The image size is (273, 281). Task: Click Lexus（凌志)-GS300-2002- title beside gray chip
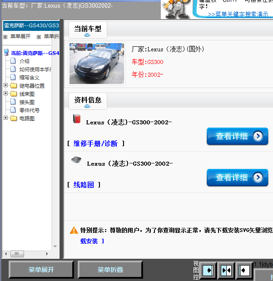(x=129, y=163)
